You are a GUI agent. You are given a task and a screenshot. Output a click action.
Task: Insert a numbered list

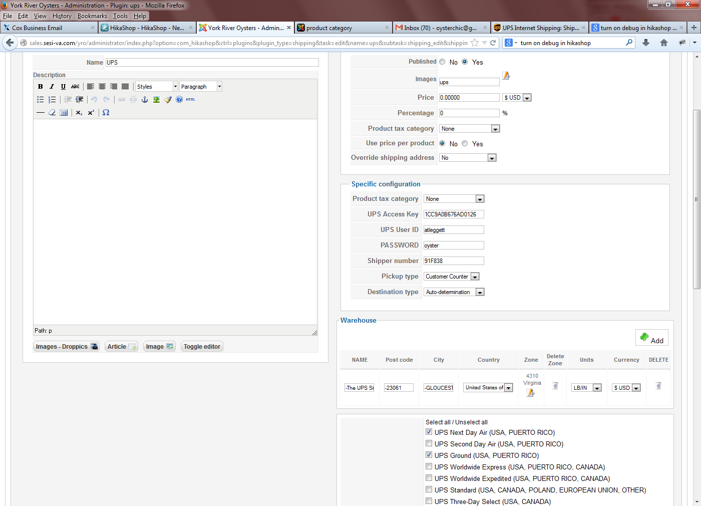(52, 100)
